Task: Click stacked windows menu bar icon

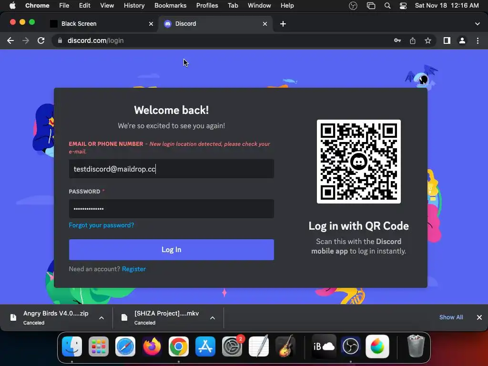Action: click(x=371, y=6)
